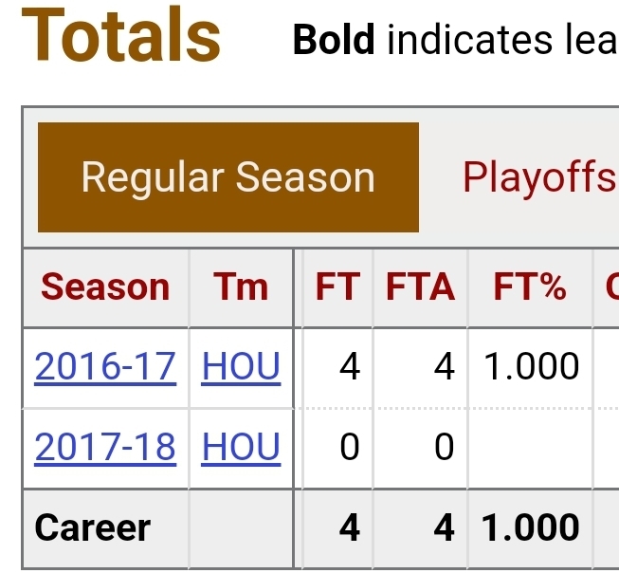
Task: Click the 1.000 FT% cell for 2016-17
Action: [x=532, y=367]
